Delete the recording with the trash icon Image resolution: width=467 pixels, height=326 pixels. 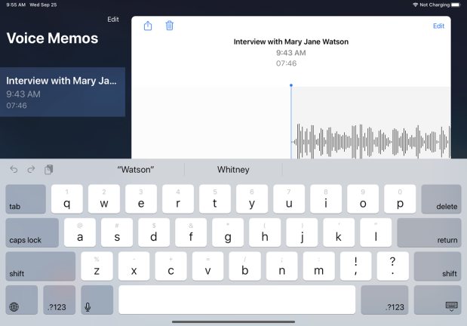click(x=170, y=26)
